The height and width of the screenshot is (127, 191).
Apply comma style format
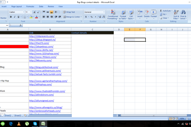tap(95, 17)
